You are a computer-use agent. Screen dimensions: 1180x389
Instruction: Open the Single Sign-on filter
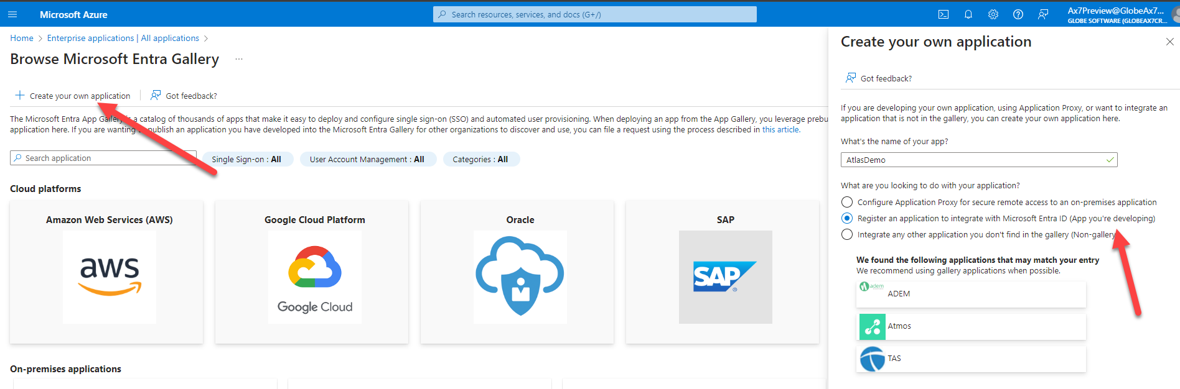tap(246, 159)
